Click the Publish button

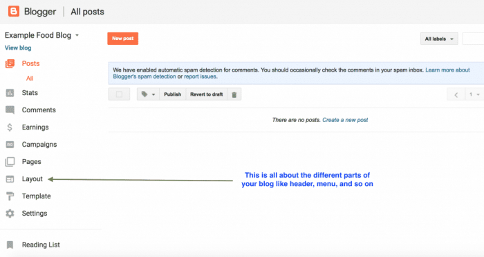pyautogui.click(x=173, y=94)
